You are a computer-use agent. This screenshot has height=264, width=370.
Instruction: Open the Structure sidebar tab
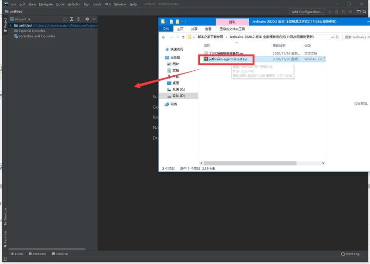pos(5,216)
